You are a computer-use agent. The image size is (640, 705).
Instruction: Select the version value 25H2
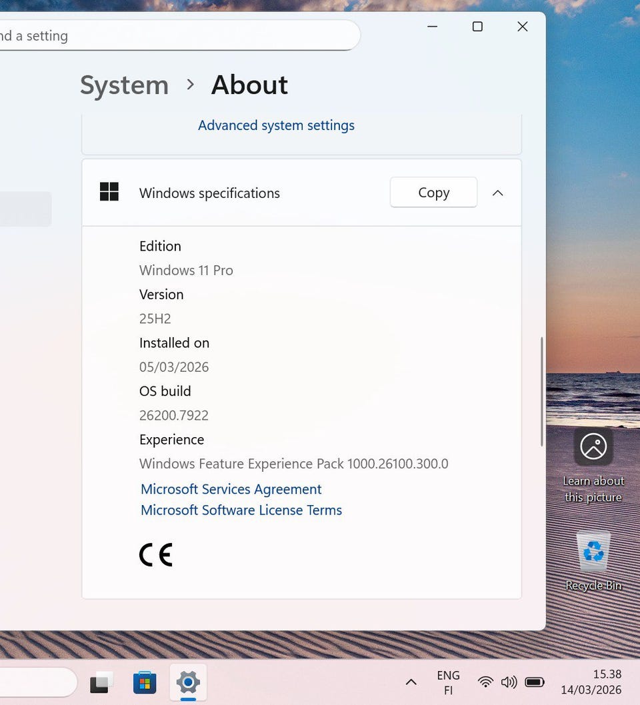coord(155,319)
